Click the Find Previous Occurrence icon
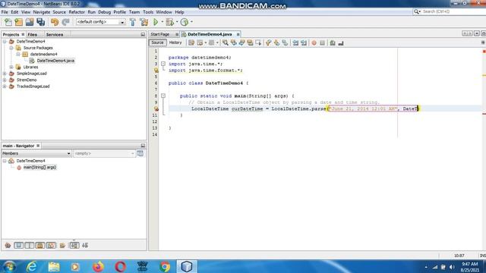The width and height of the screenshot is (486, 273). [233, 43]
